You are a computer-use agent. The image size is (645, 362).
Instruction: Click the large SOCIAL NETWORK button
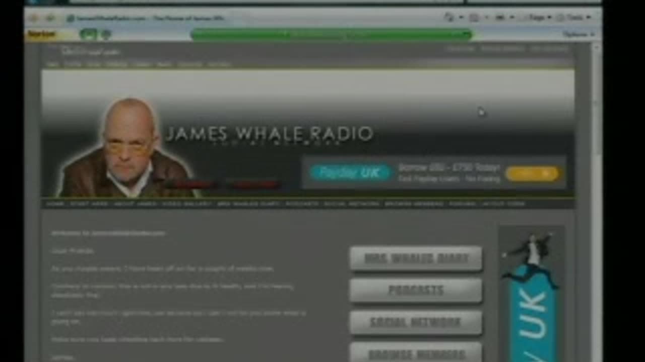pos(416,323)
